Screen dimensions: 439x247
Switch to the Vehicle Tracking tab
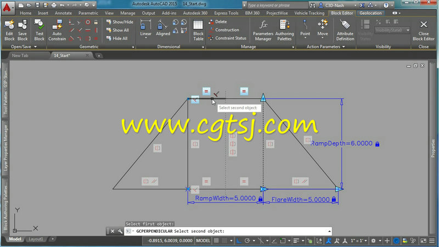pos(309,13)
